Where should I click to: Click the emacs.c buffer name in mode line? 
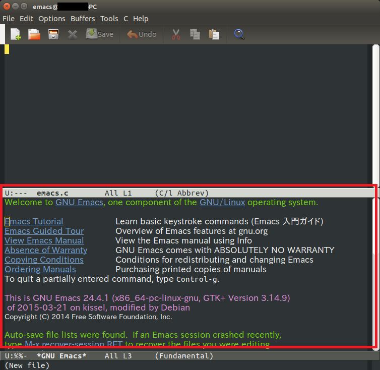52,193
